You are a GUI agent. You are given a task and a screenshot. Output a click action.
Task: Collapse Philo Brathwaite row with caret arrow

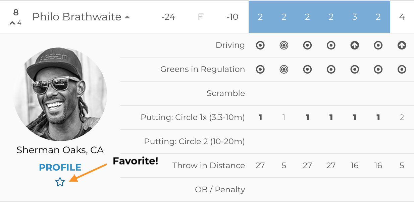pyautogui.click(x=127, y=17)
